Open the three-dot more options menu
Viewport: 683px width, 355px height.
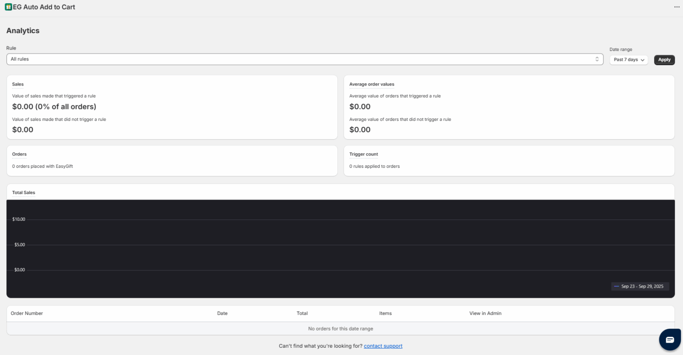coord(677,7)
